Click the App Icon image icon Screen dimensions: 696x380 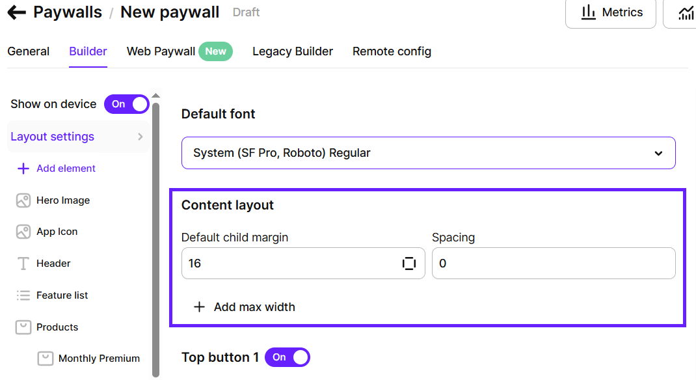pyautogui.click(x=23, y=232)
